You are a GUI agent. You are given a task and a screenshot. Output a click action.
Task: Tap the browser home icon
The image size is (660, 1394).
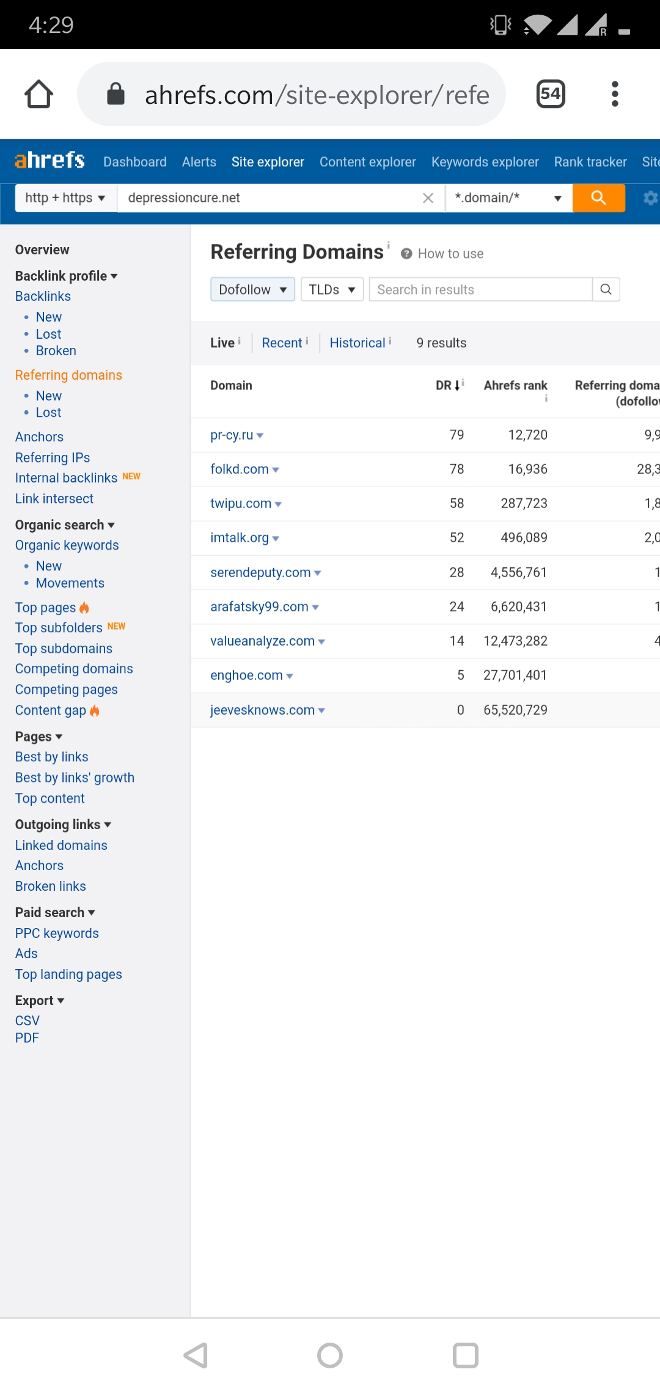point(38,94)
